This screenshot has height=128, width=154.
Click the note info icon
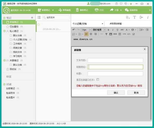pyautogui.click(x=148, y=17)
